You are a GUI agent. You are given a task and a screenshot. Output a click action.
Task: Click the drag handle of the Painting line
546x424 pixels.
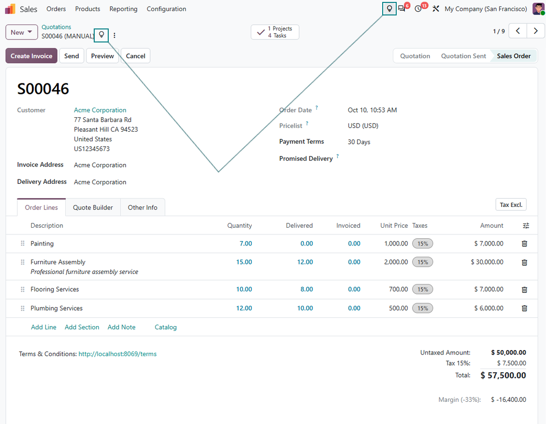point(23,244)
